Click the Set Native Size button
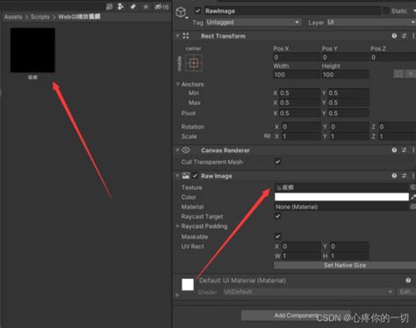Screen dimensions: 416x328 [344, 265]
